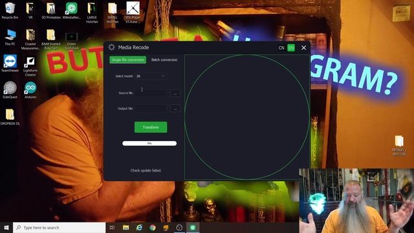Image resolution: width=414 pixels, height=233 pixels.
Task: Open the B&M Inverted Ride Cart folder
Action: (51, 39)
